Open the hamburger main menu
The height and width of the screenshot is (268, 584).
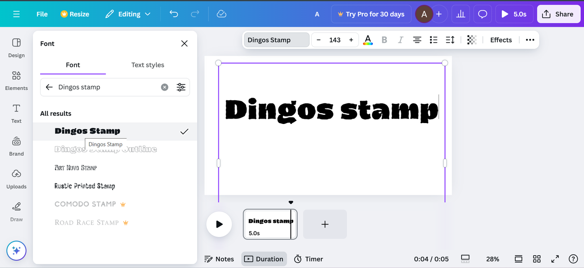click(x=16, y=14)
